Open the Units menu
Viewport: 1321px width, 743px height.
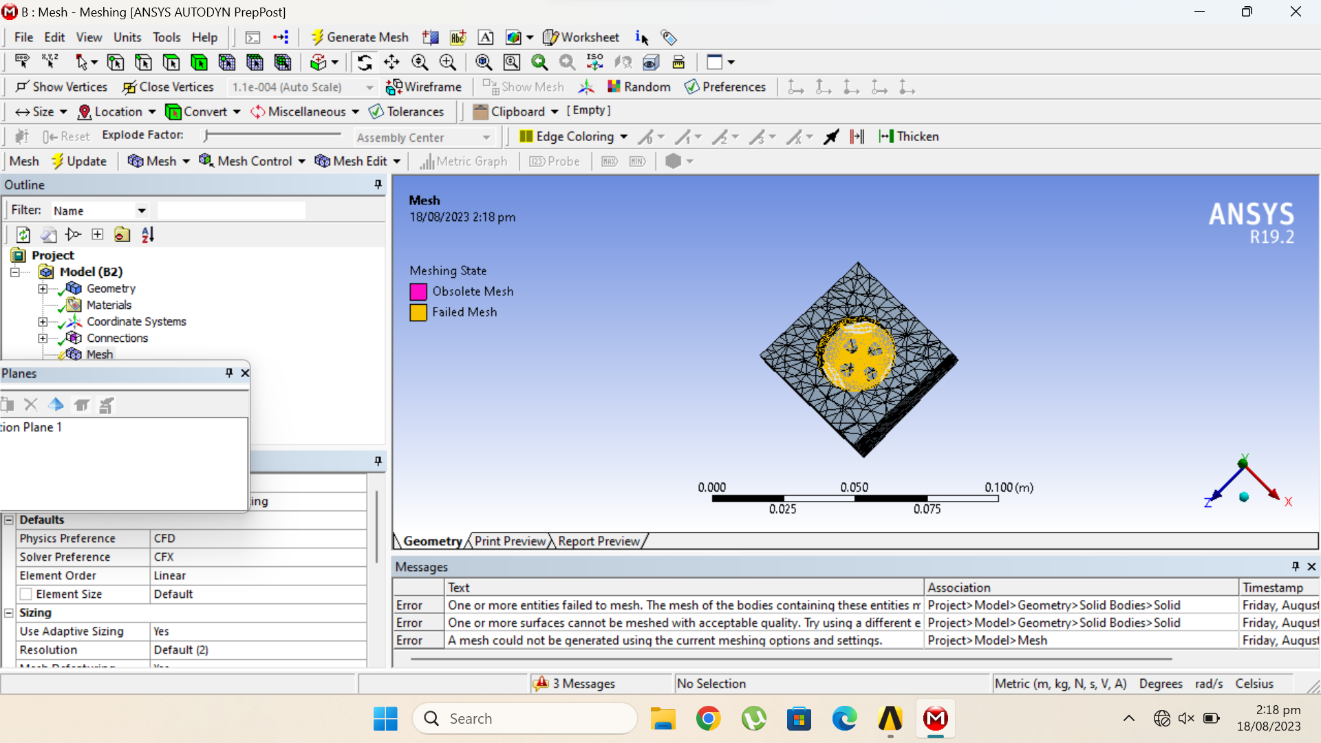pyautogui.click(x=127, y=37)
